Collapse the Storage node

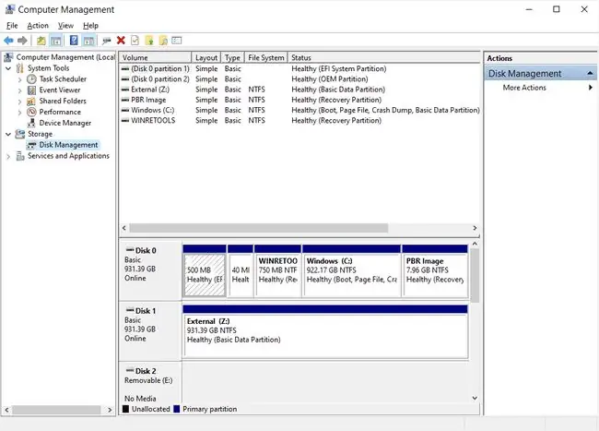pos(8,134)
